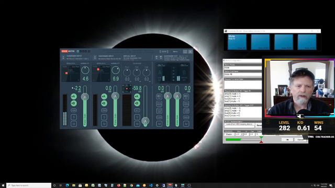Mute the virtual input strip

pyautogui.click(x=137, y=124)
